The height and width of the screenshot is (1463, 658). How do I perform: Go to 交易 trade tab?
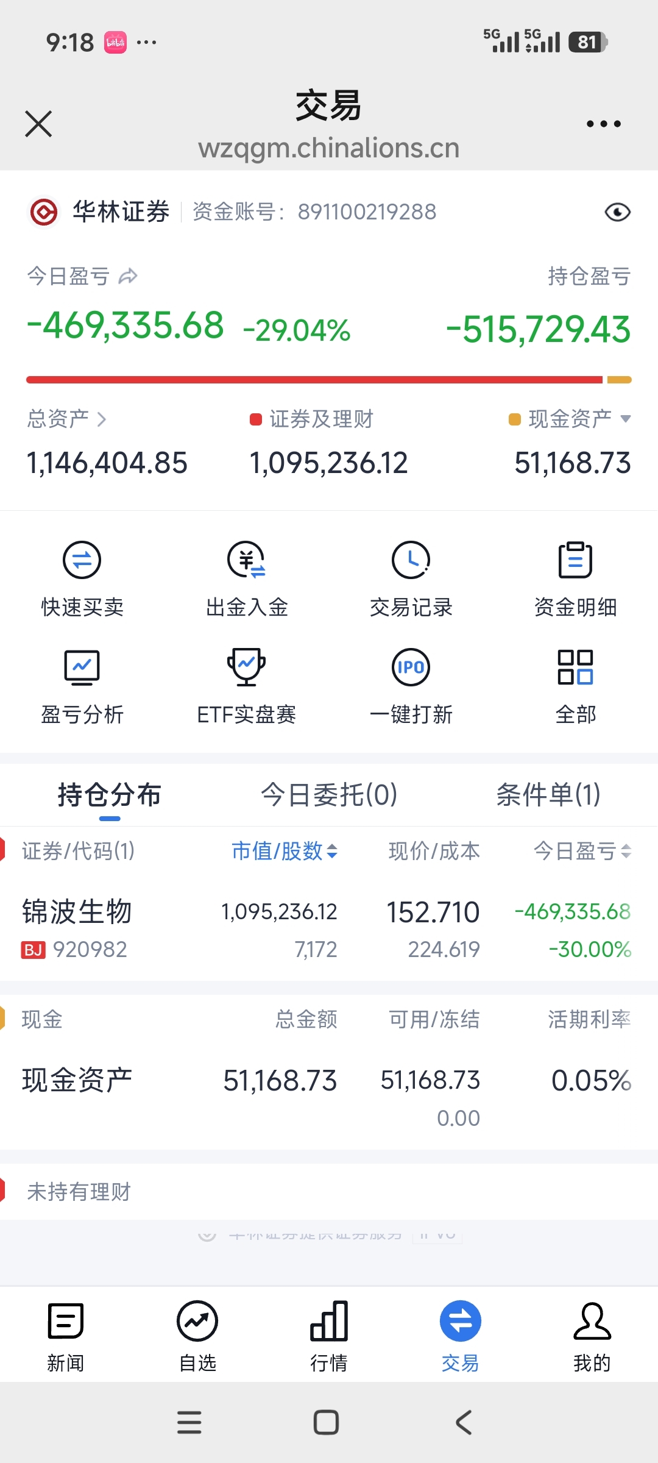461,1337
